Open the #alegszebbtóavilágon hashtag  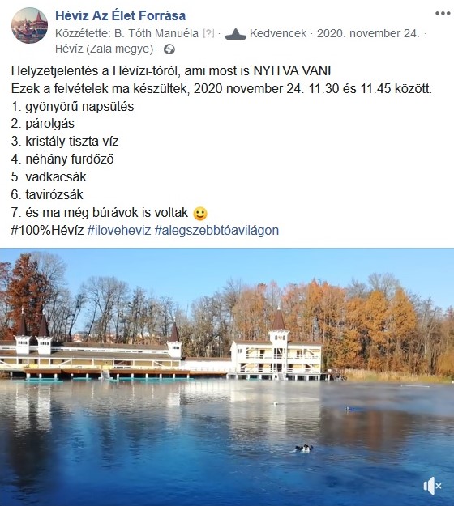[x=216, y=231]
